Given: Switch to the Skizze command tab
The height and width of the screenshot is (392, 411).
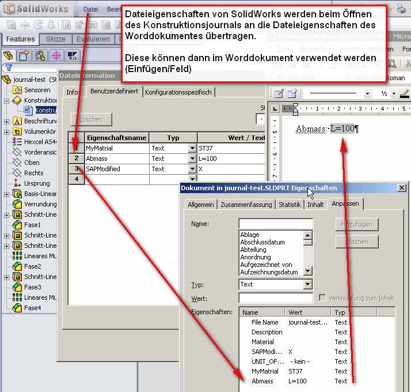Looking at the screenshot, I should tap(56, 39).
